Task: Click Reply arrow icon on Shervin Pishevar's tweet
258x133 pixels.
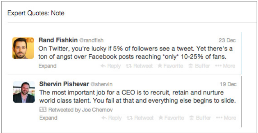Action: tap(104, 118)
